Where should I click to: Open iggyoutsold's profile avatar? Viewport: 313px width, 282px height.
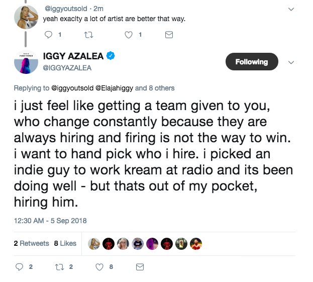[x=26, y=17]
